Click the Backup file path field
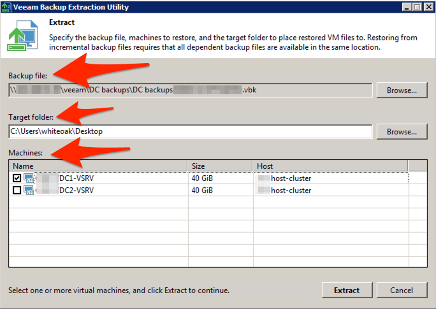Image resolution: width=436 pixels, height=309 pixels. [190, 90]
